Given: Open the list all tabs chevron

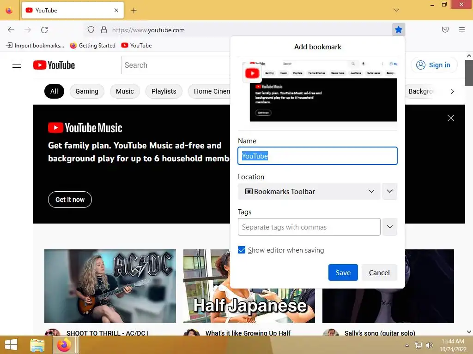Looking at the screenshot, I should [x=396, y=10].
